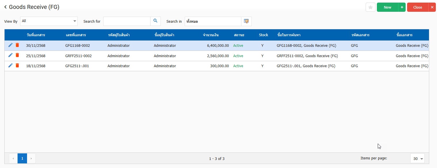Expand the New button plus options
Image resolution: width=437 pixels, height=168 pixels.
(x=402, y=7)
